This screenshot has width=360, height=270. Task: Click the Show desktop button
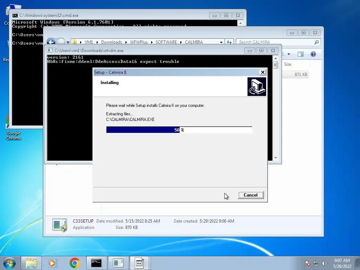[x=358, y=263]
